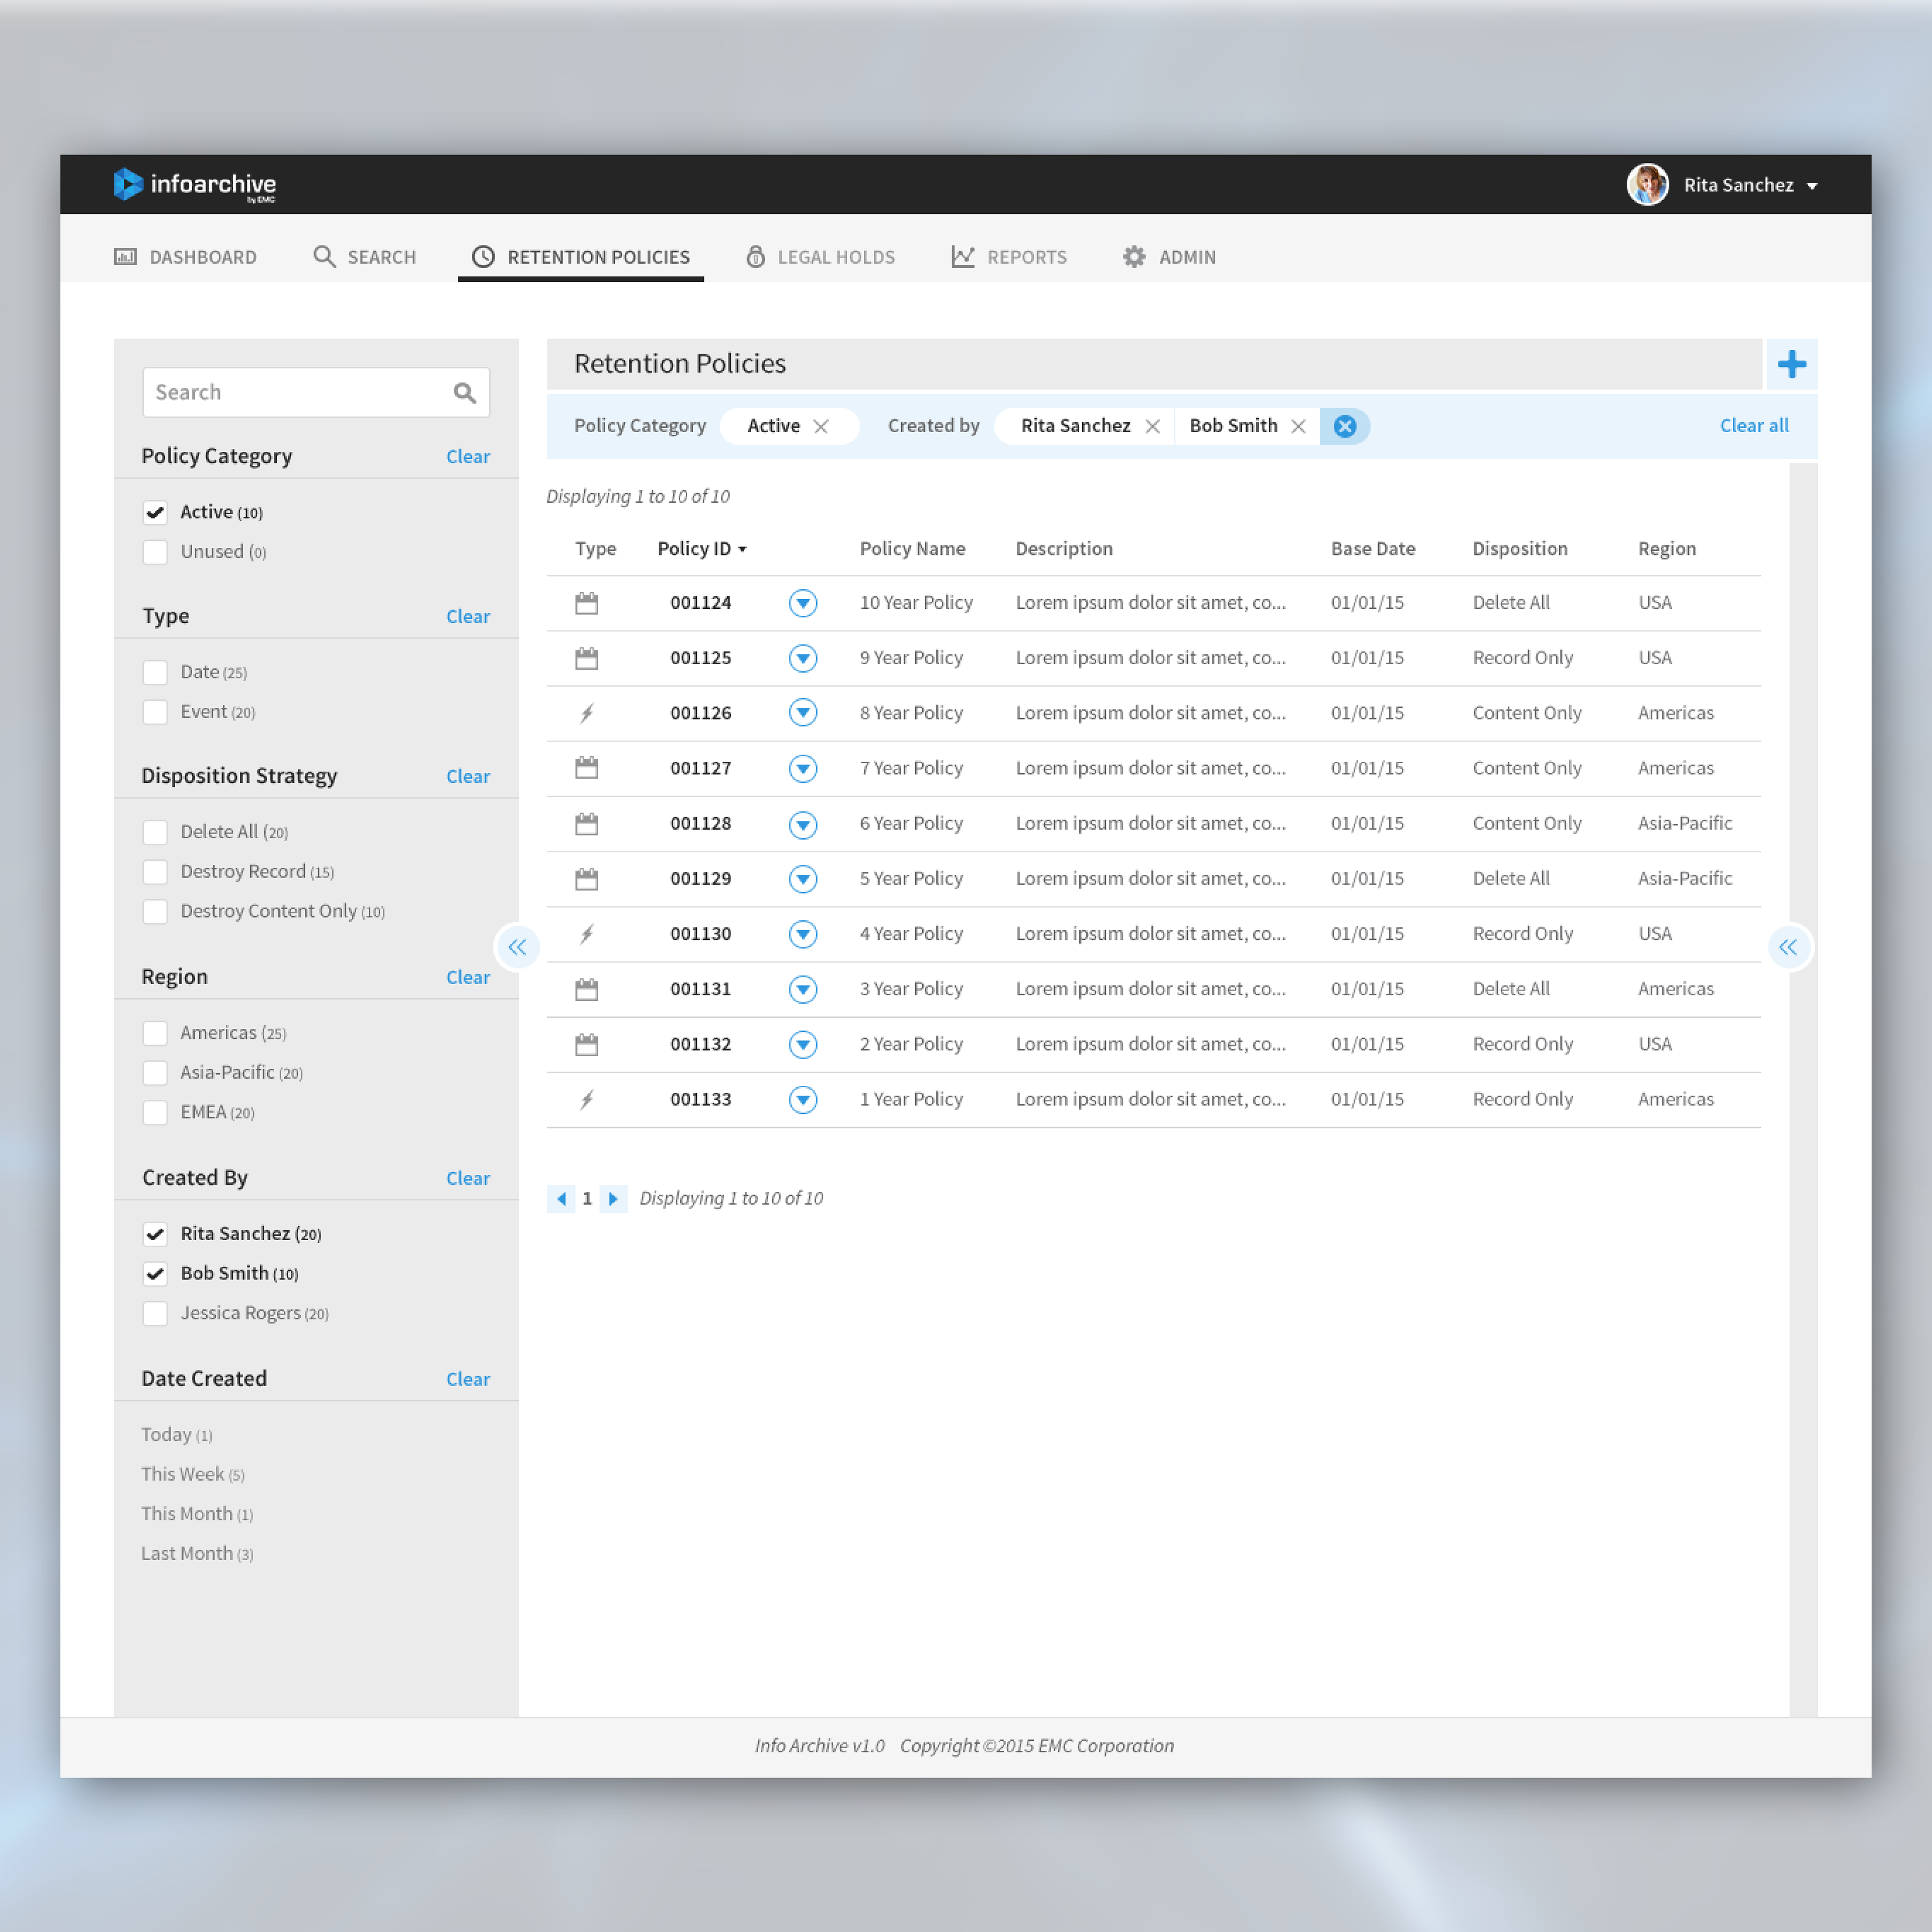Click calendar type icon for policy 001124
This screenshot has width=1932, height=1932.
(x=587, y=603)
